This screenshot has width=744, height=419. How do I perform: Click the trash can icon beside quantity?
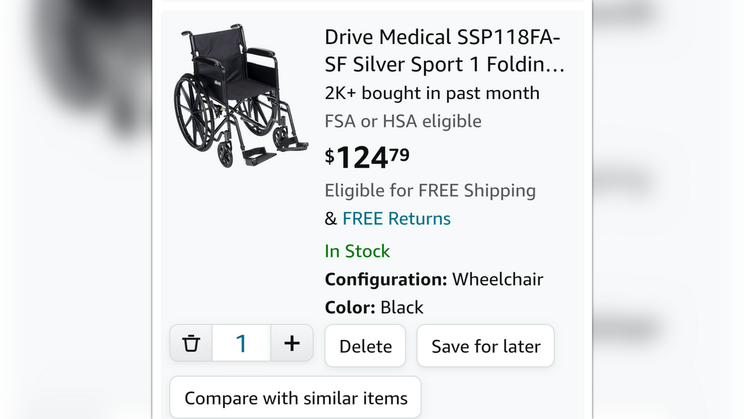click(191, 343)
